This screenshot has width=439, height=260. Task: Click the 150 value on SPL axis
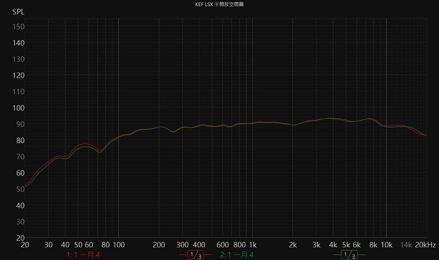(19, 27)
